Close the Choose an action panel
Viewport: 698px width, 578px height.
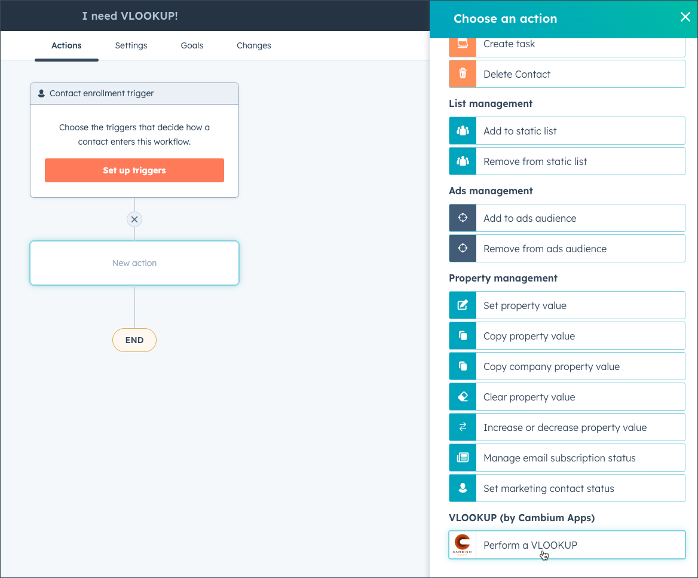click(x=685, y=17)
